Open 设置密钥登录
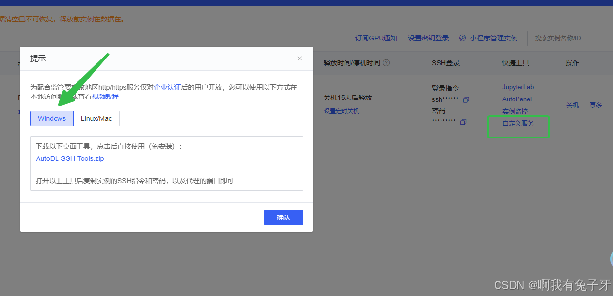This screenshot has height=296, width=613. [428, 38]
